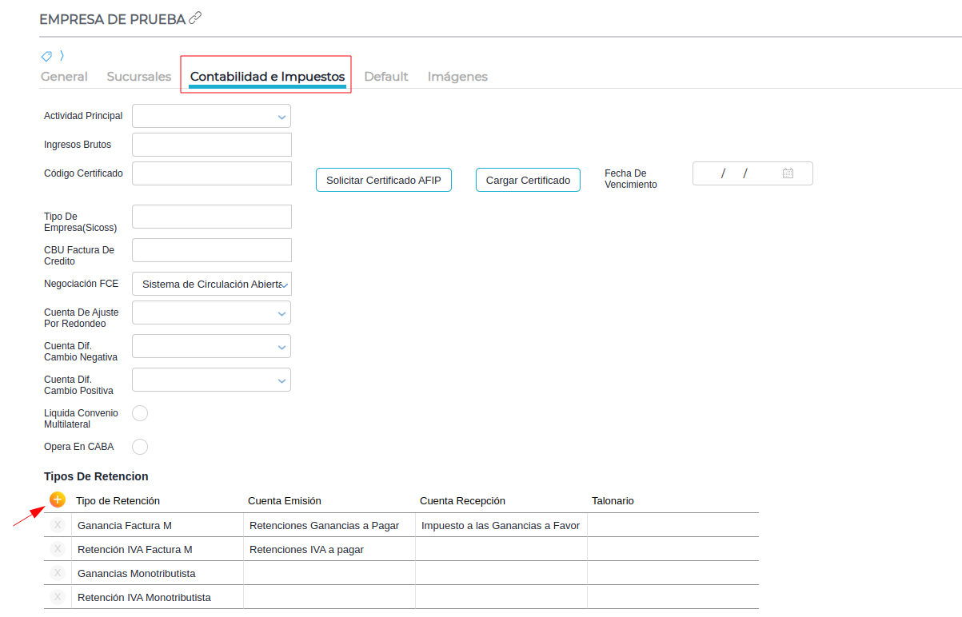Click the Cuenta Recepción column header
962x617 pixels.
point(462,500)
